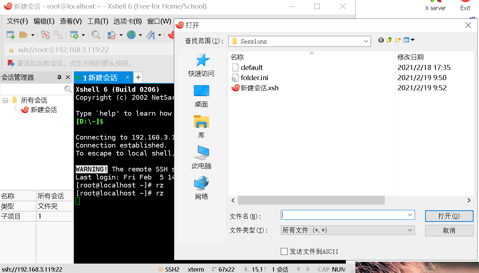This screenshot has height=273, width=479.
Task: Sort files by 名称 column header
Action: (312, 57)
